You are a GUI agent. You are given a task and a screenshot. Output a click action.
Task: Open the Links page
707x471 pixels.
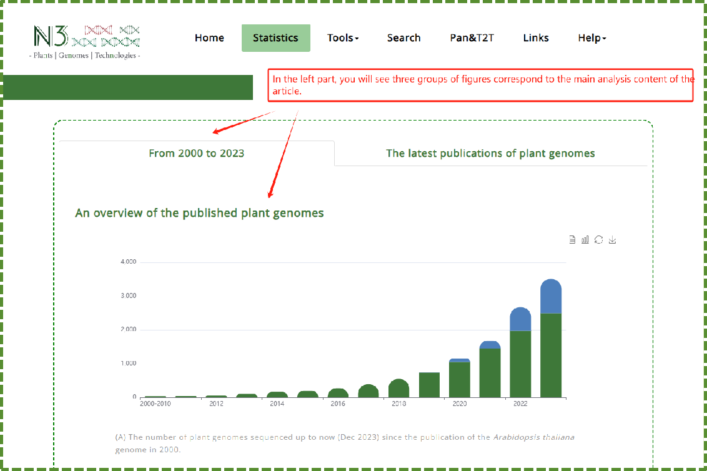point(536,38)
